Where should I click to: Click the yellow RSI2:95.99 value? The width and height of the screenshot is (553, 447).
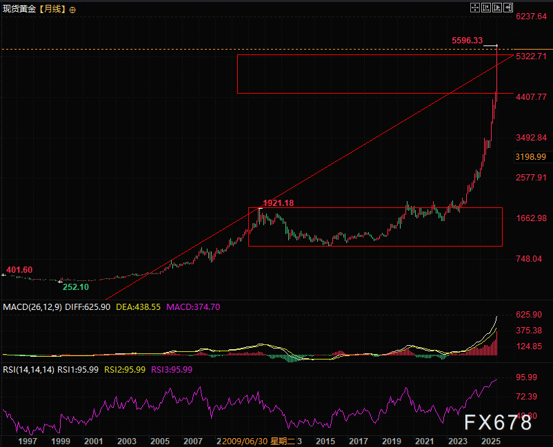tap(125, 369)
